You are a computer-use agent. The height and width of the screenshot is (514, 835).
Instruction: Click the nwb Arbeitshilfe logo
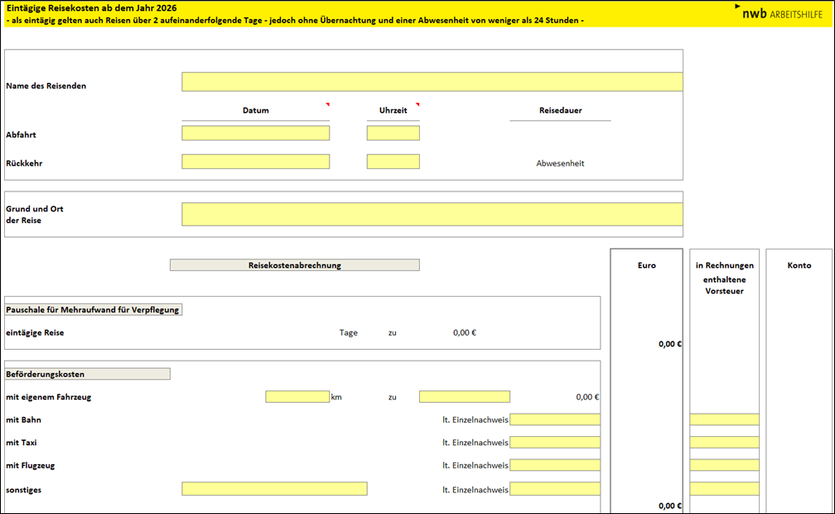tap(777, 13)
